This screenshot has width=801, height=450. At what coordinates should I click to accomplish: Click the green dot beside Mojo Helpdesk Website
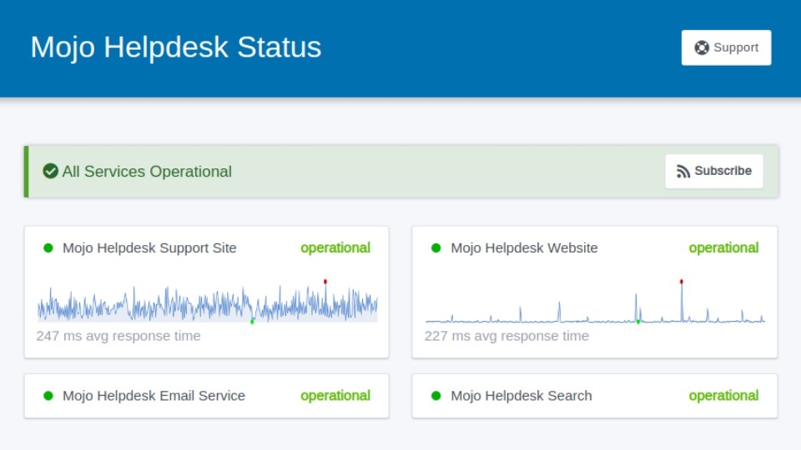(x=436, y=248)
